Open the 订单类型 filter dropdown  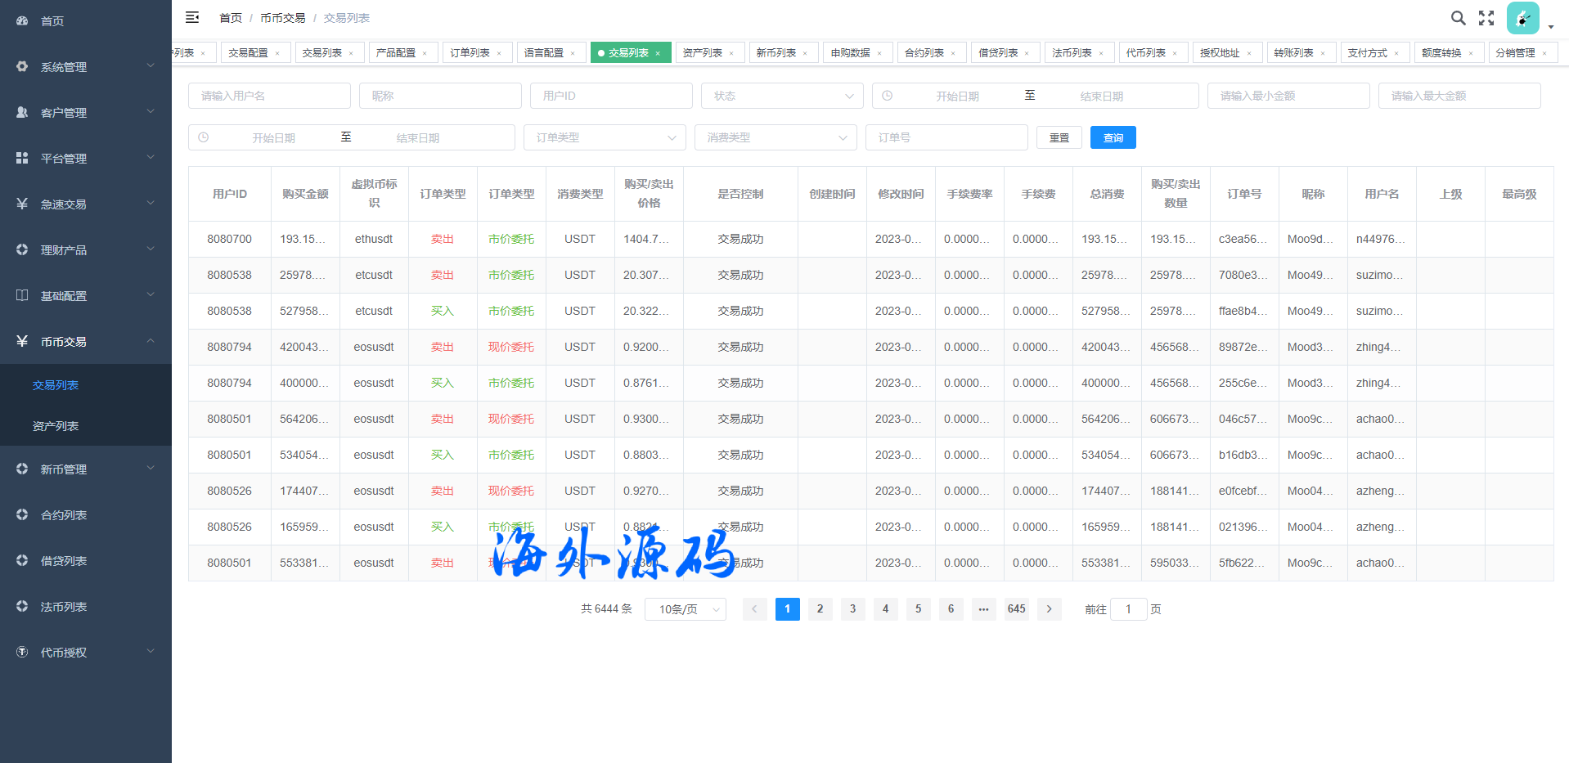[604, 137]
